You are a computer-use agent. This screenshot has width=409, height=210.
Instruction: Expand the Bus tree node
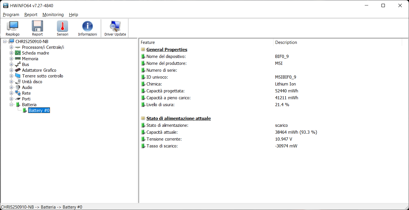11,65
